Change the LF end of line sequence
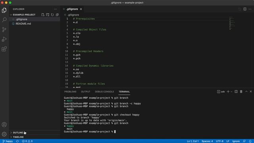The height and width of the screenshot is (143, 254). click(x=228, y=141)
